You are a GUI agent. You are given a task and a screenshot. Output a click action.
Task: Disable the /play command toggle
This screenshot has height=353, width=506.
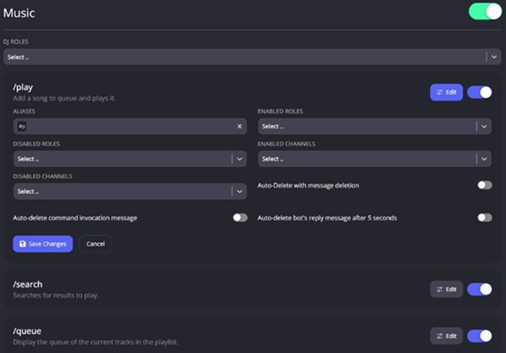479,92
